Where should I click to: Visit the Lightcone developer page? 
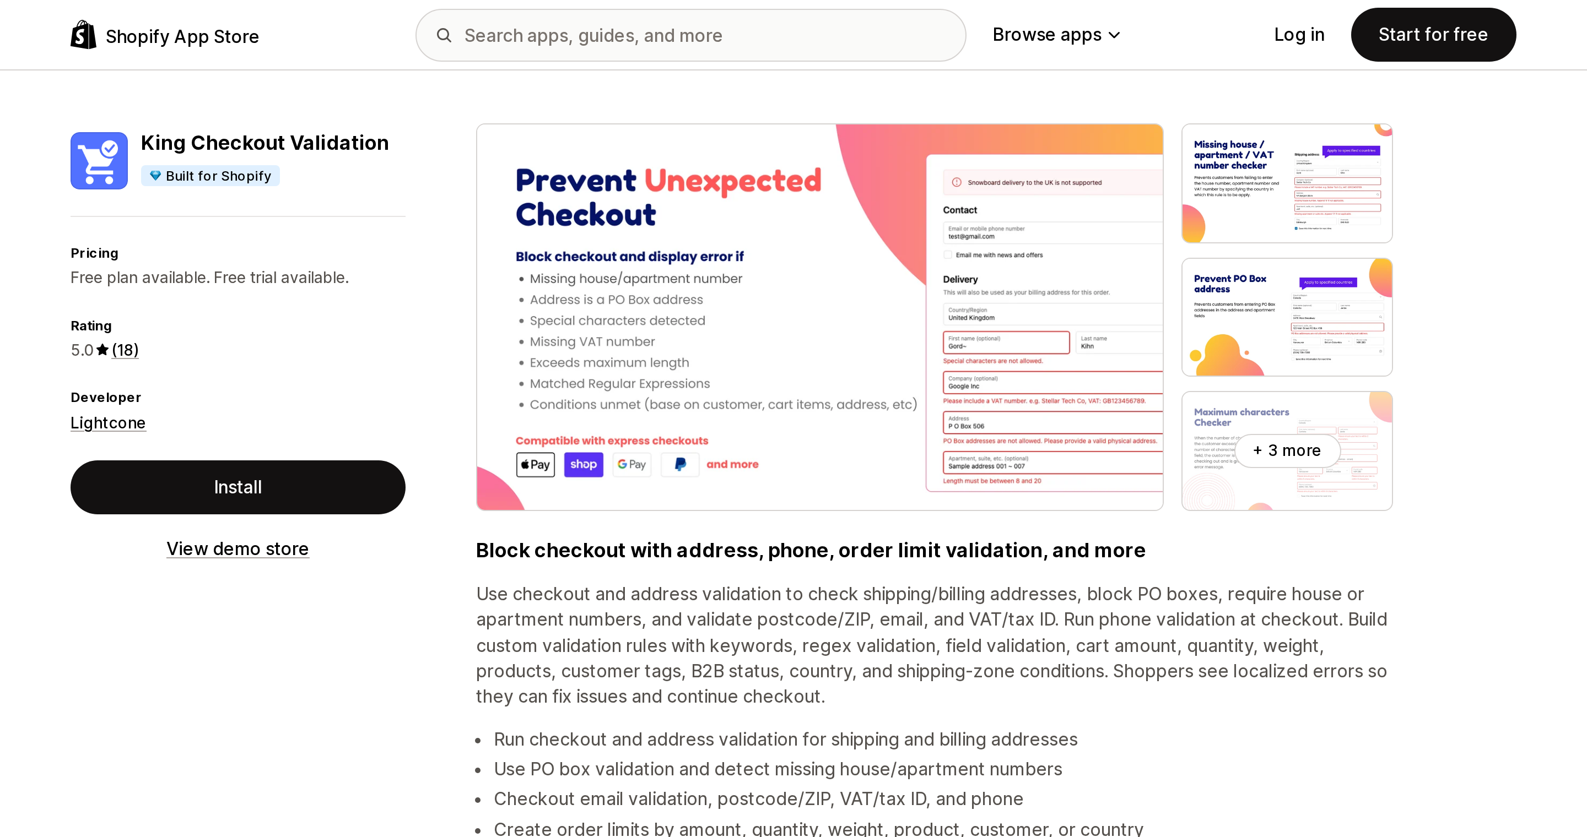tap(108, 423)
